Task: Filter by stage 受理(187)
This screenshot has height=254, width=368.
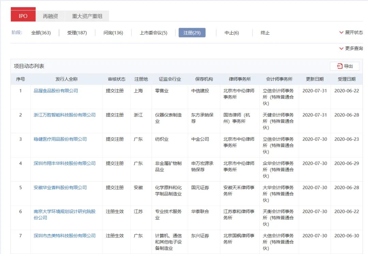Action: coord(77,33)
